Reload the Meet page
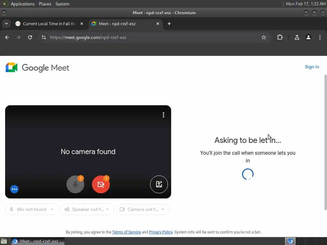 coord(30,37)
